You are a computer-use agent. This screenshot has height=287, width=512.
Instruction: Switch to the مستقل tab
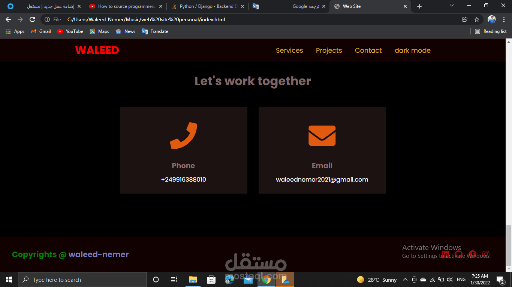click(x=44, y=6)
